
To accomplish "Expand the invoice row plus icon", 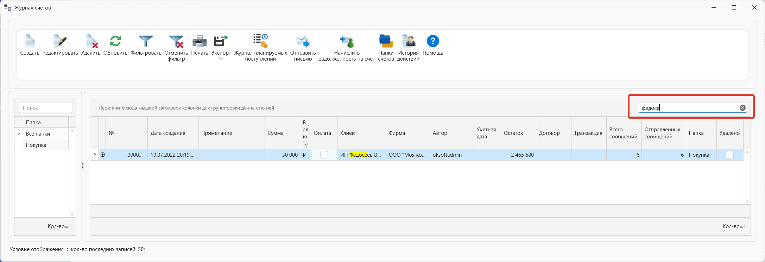I will [x=103, y=155].
